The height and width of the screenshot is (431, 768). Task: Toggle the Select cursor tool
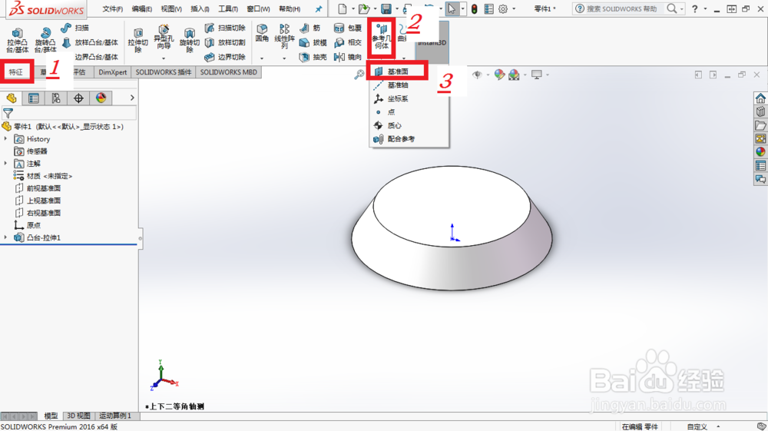[452, 8]
